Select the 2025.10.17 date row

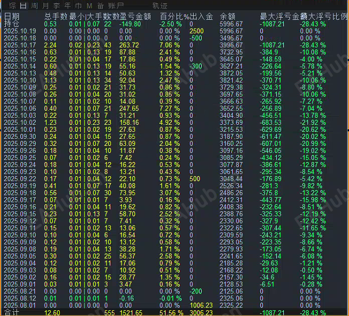[20, 45]
